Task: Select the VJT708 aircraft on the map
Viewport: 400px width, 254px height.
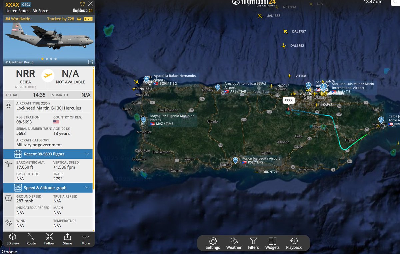Action: (290, 76)
